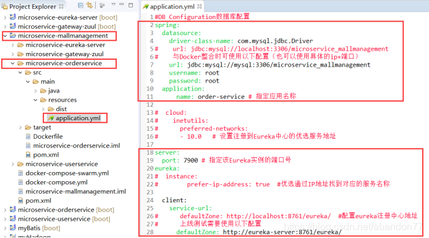Expand the java folder

[36, 91]
